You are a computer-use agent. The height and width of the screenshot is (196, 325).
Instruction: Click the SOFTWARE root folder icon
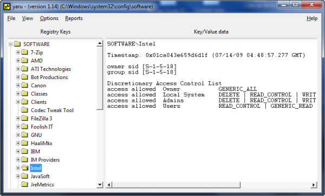[x=17, y=44]
